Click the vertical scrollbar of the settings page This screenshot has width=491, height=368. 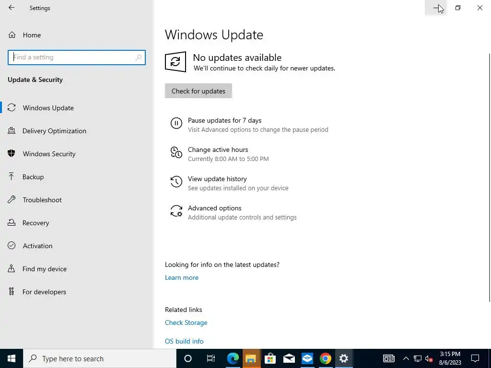pyautogui.click(x=490, y=178)
